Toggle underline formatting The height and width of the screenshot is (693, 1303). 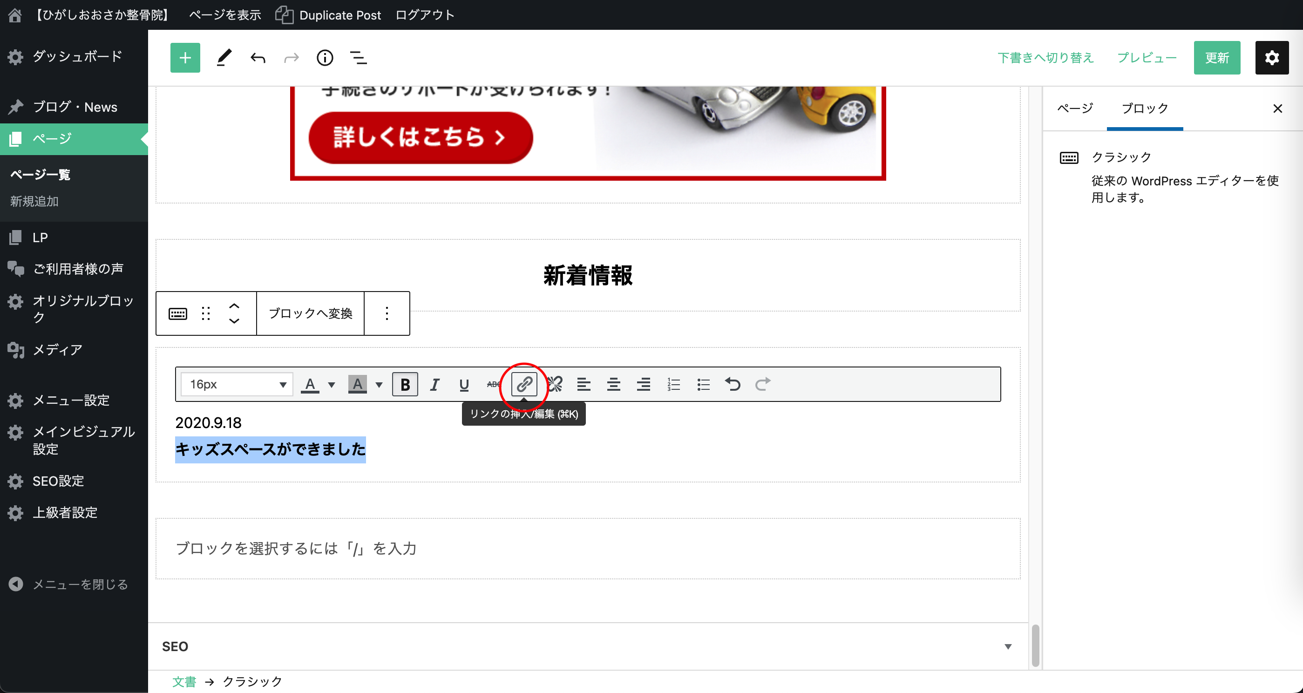[464, 384]
